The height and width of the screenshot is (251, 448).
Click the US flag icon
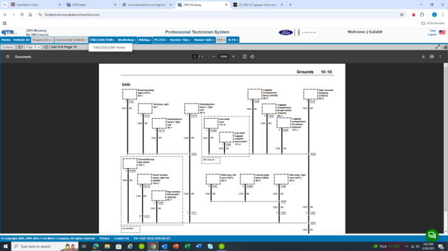pos(442,32)
